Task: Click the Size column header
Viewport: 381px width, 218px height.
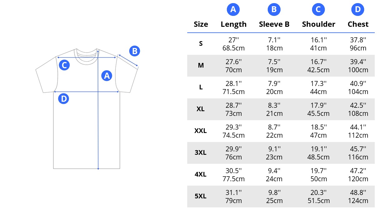Action: pos(201,24)
